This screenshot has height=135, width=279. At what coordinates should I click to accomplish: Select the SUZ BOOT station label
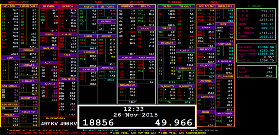[206, 50]
